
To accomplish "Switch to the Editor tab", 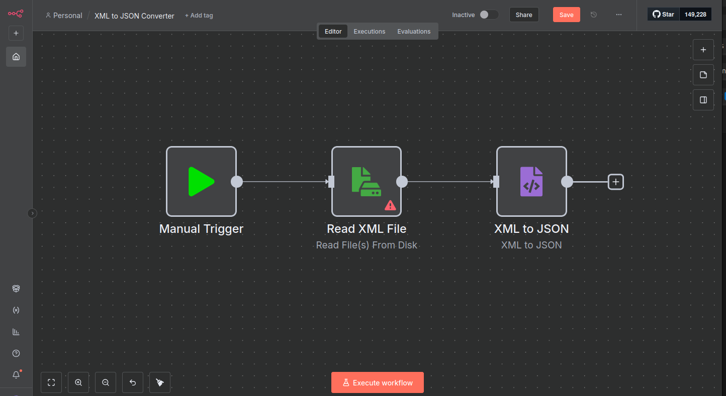I will [333, 31].
